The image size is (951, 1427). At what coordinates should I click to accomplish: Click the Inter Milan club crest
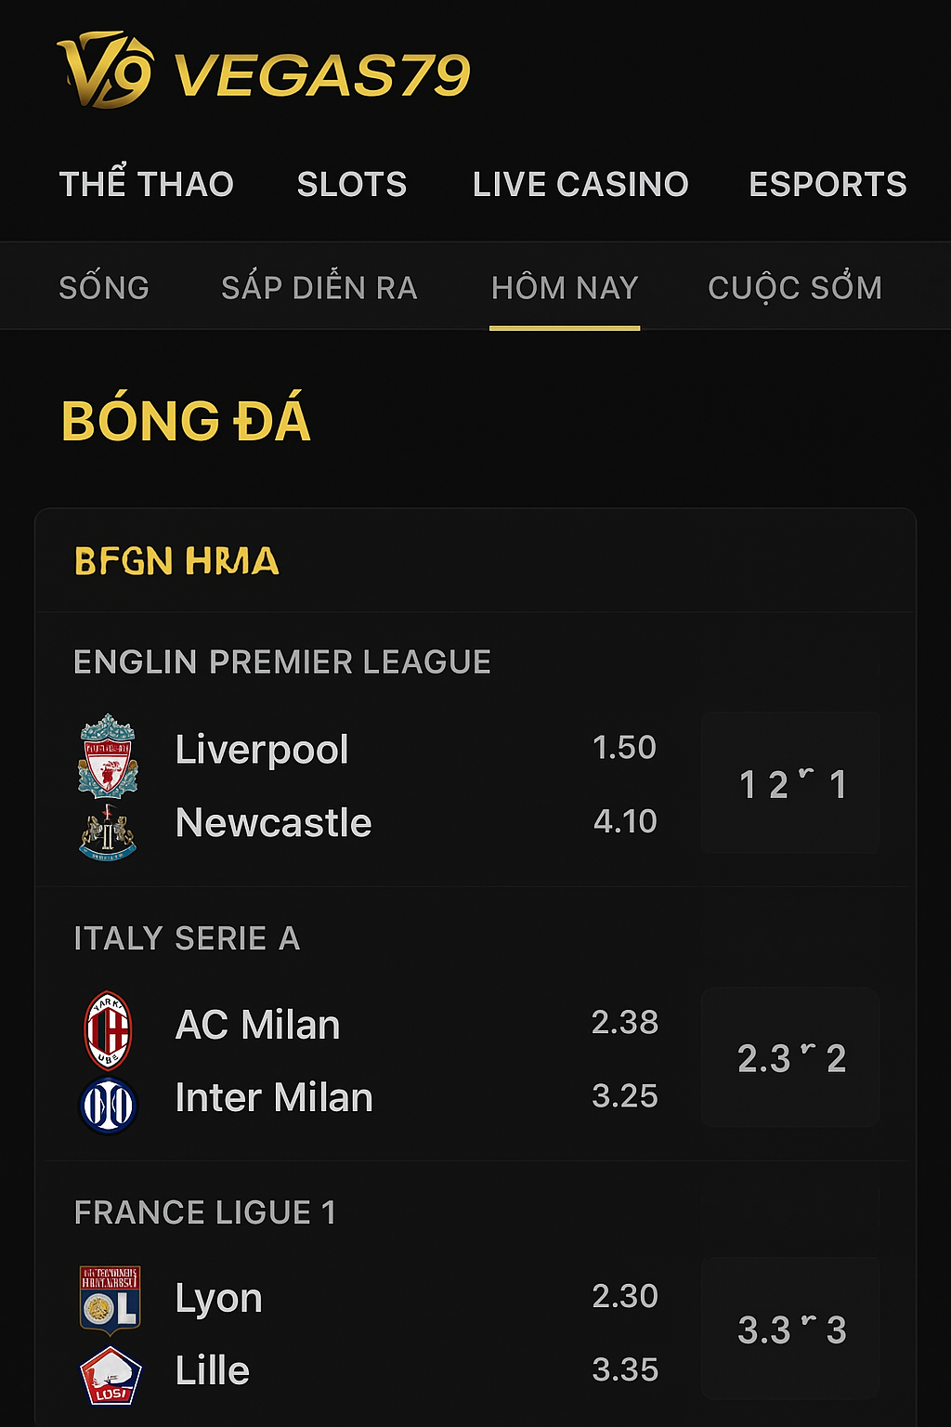click(x=109, y=1105)
